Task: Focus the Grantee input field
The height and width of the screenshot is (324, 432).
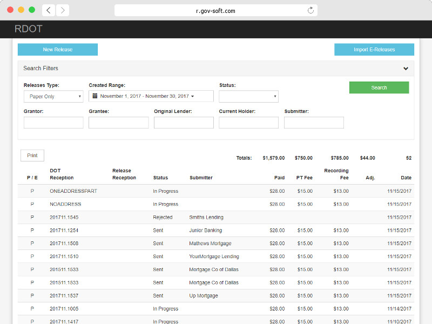Action: point(118,123)
